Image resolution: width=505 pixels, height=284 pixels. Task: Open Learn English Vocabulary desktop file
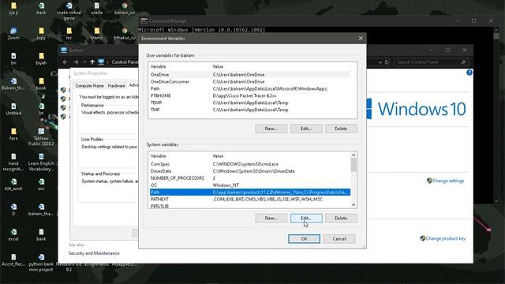(41, 162)
